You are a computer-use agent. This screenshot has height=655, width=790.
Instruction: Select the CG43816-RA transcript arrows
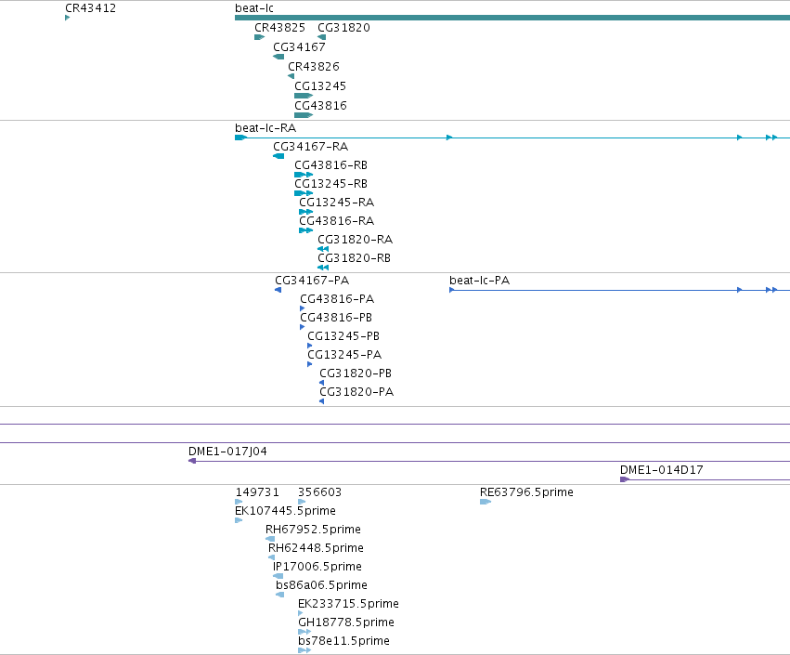pyautogui.click(x=305, y=230)
